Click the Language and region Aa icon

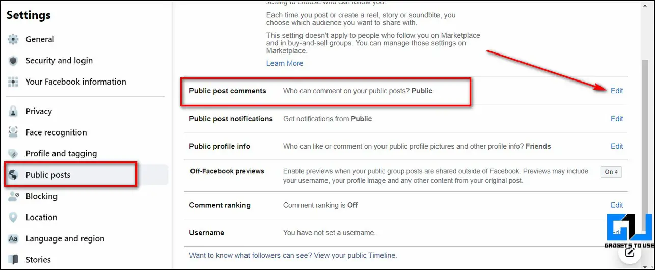click(x=13, y=238)
